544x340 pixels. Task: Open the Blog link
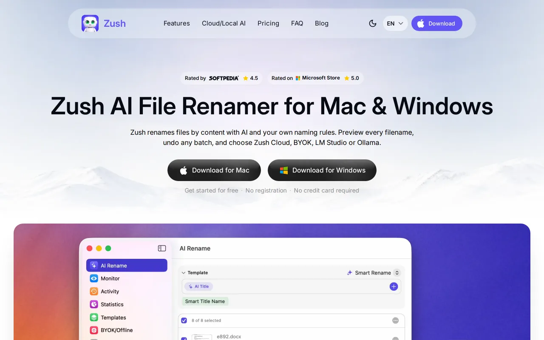322,23
